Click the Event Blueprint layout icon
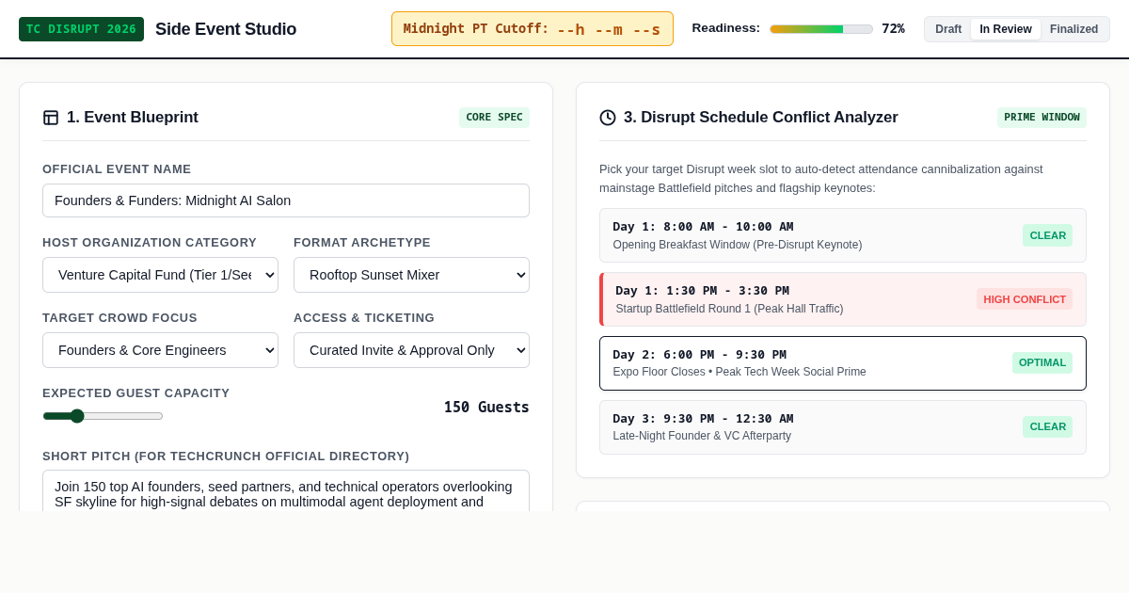 click(51, 118)
